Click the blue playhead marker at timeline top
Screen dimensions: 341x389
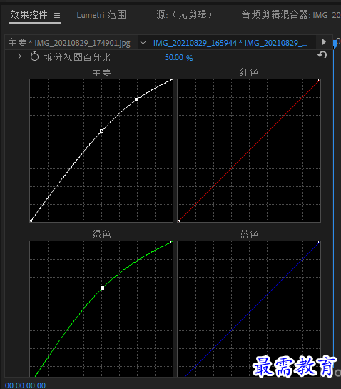pos(335,44)
